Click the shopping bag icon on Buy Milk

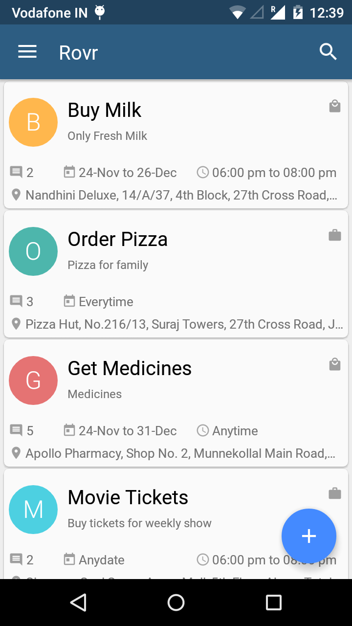[x=335, y=106]
